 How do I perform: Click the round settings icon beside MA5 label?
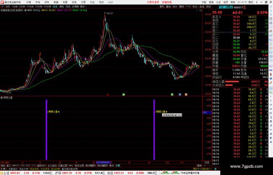(x=26, y=10)
